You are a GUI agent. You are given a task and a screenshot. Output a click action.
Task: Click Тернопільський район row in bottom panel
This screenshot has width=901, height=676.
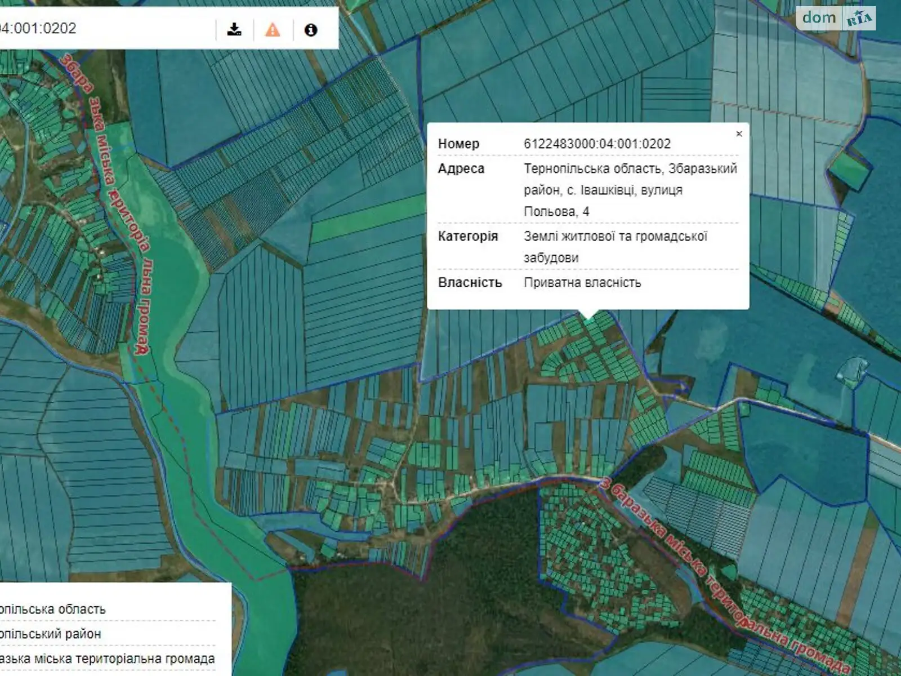point(51,634)
